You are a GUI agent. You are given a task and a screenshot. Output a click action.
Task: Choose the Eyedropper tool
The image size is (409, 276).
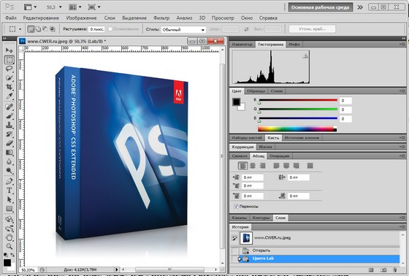(x=9, y=96)
